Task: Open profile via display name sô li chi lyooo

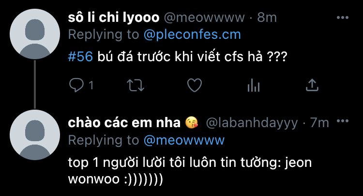Action: point(114,18)
